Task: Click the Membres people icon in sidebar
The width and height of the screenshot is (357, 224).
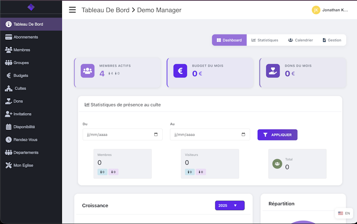Action: tap(8, 50)
